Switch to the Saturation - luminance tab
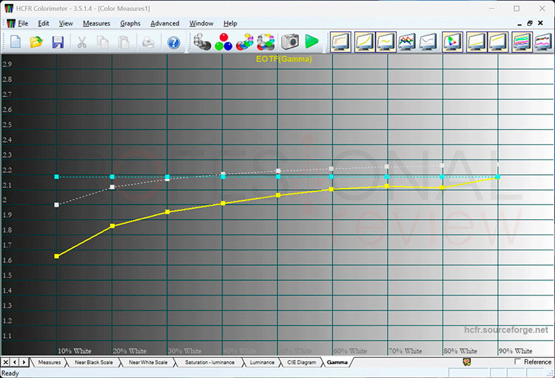555x378 pixels. (210, 363)
